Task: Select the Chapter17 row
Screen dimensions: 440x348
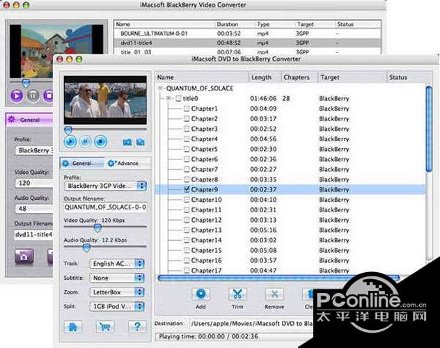Action: [290, 271]
